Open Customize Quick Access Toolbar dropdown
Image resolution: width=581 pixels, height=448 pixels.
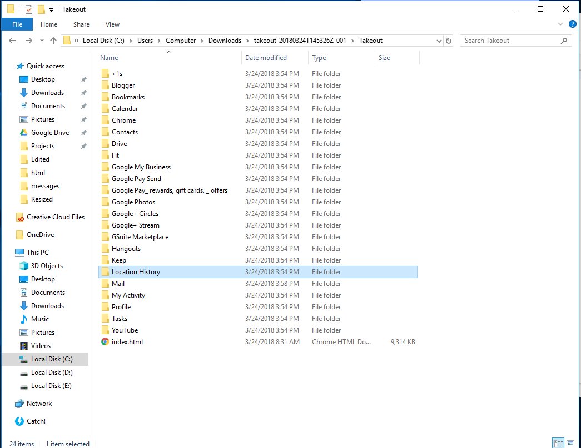coord(51,9)
